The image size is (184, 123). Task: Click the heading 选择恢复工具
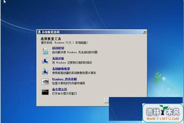pyautogui.click(x=51, y=39)
